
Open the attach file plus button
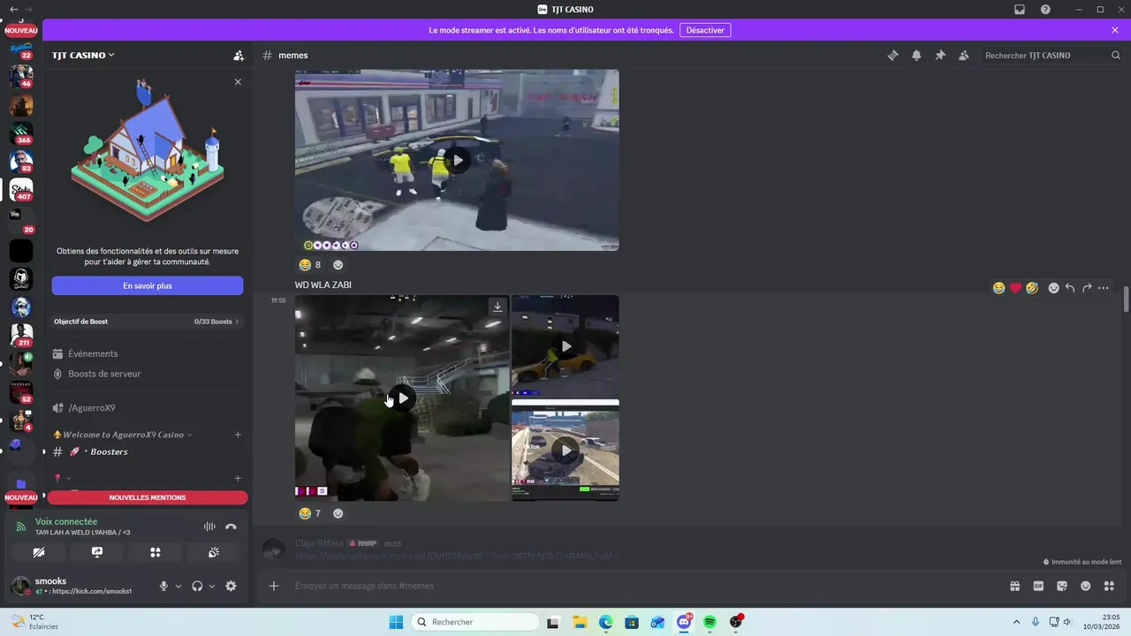pyautogui.click(x=274, y=586)
